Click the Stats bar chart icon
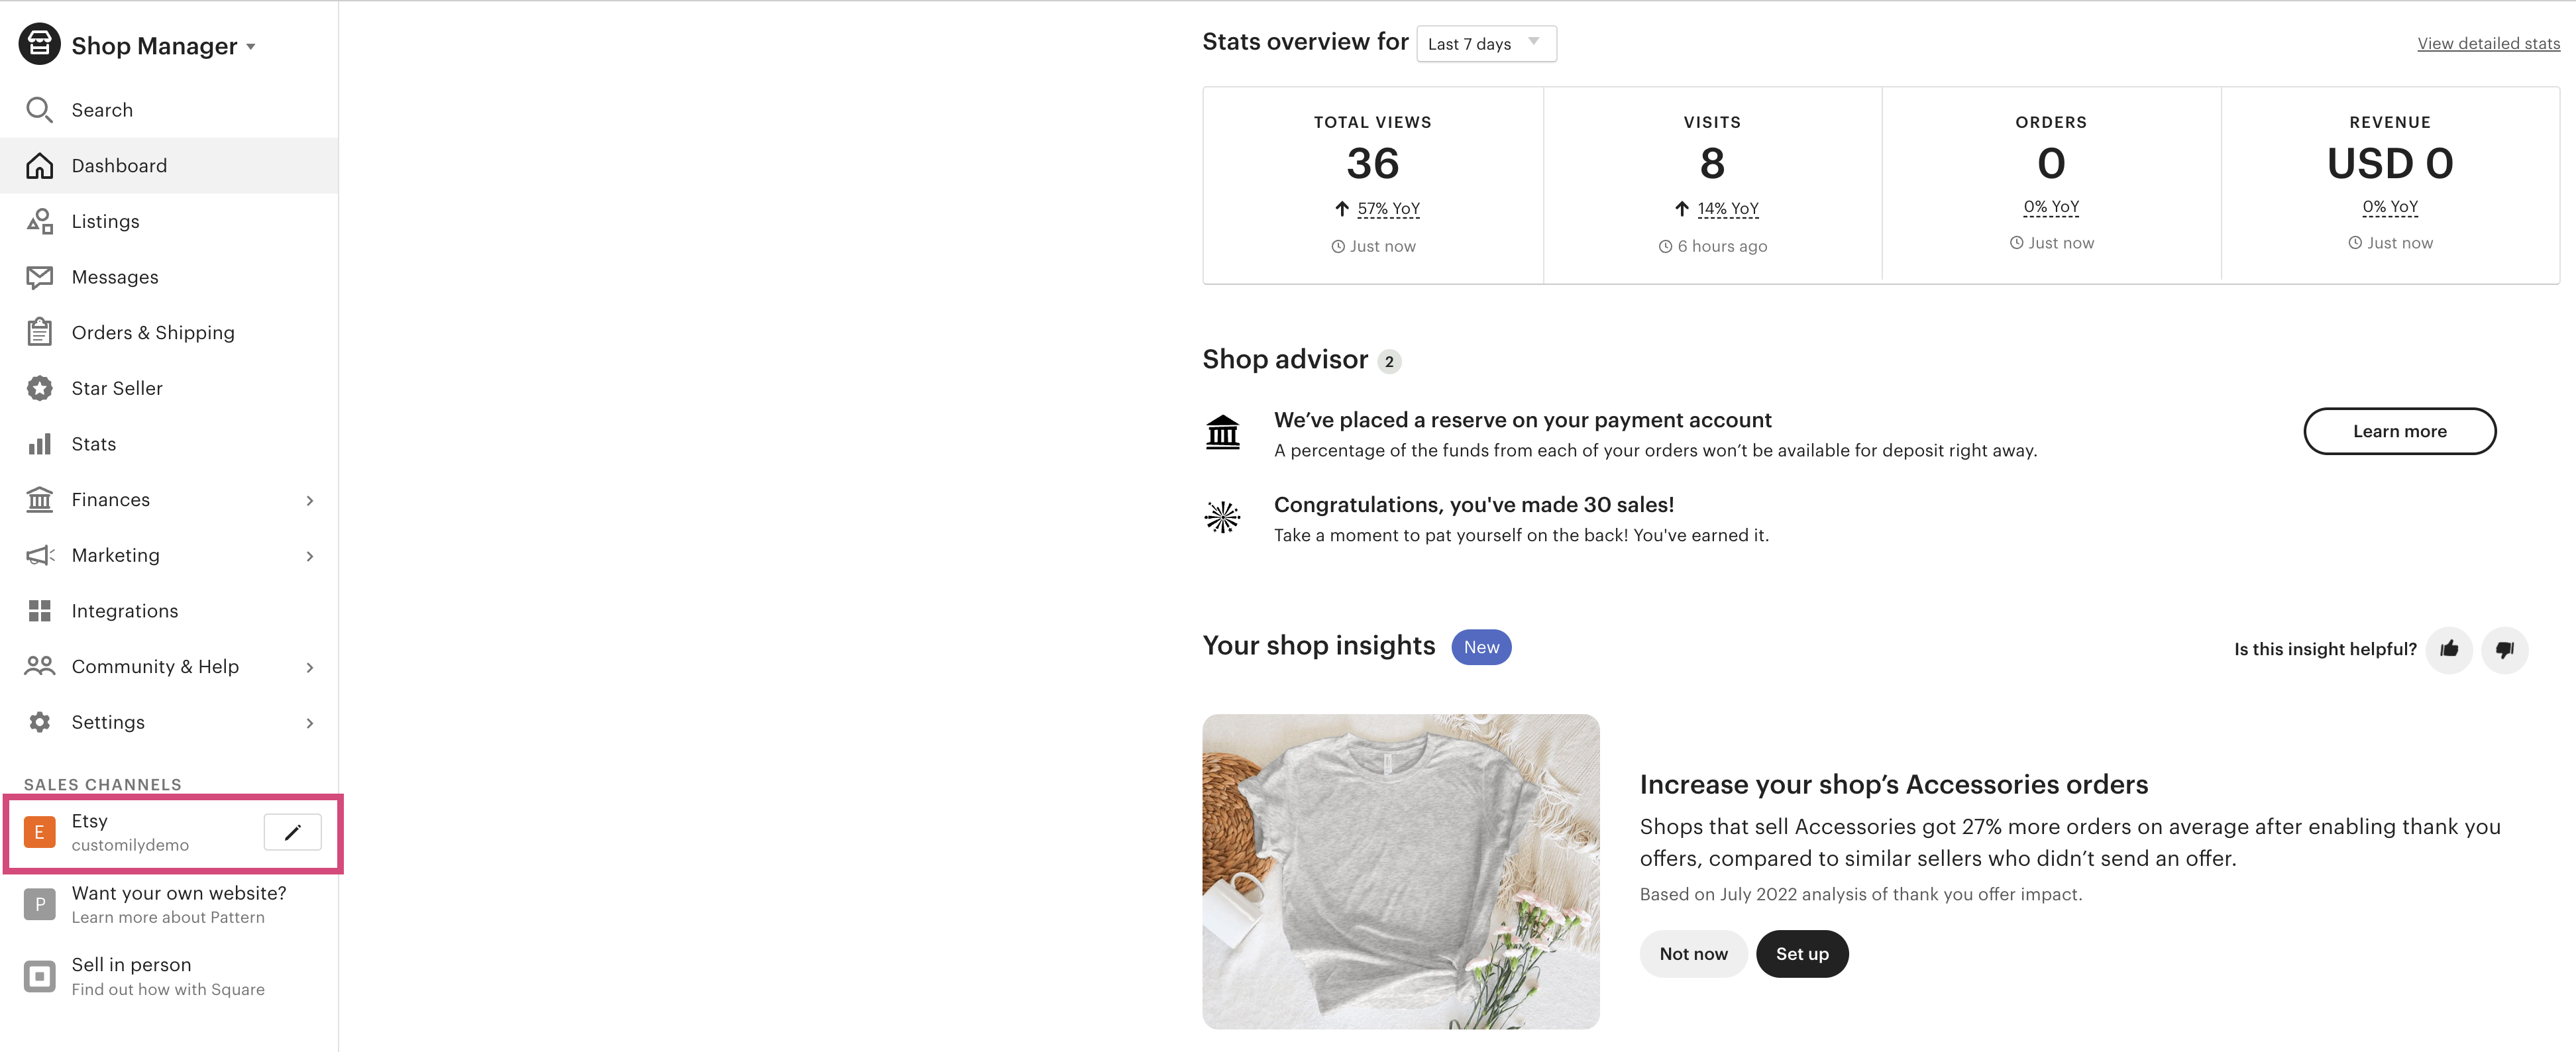The height and width of the screenshot is (1052, 2576). point(39,444)
